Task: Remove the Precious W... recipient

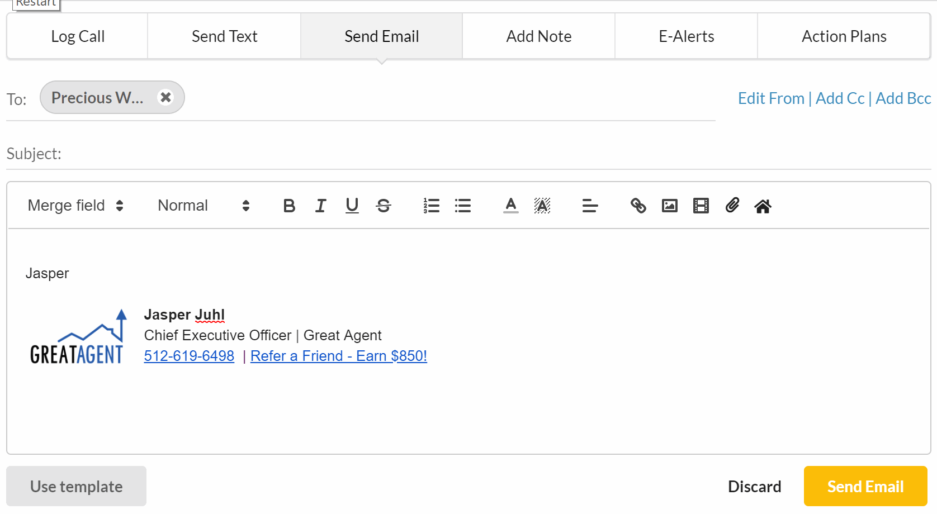Action: [x=165, y=97]
